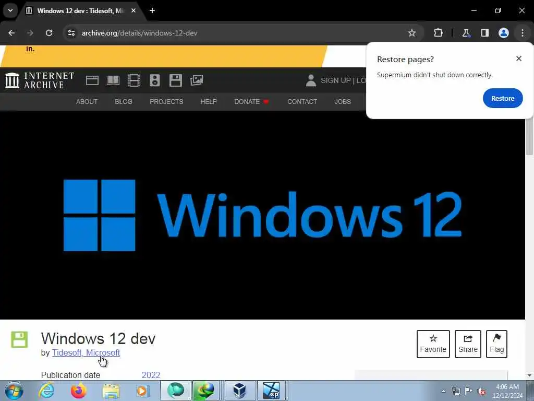Open the ABOUT menu item
Image resolution: width=534 pixels, height=401 pixels.
click(87, 102)
